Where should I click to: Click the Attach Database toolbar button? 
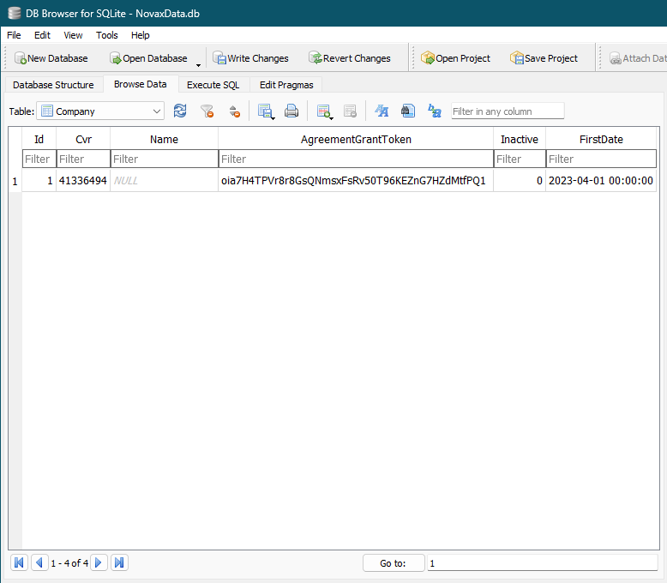coord(638,58)
